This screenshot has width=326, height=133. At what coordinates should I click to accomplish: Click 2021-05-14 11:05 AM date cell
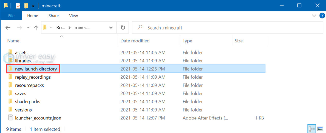(143, 53)
